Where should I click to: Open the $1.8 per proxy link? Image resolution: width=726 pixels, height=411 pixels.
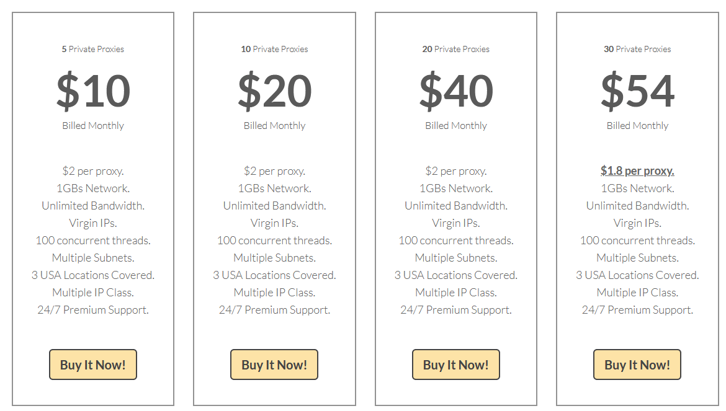click(x=637, y=170)
